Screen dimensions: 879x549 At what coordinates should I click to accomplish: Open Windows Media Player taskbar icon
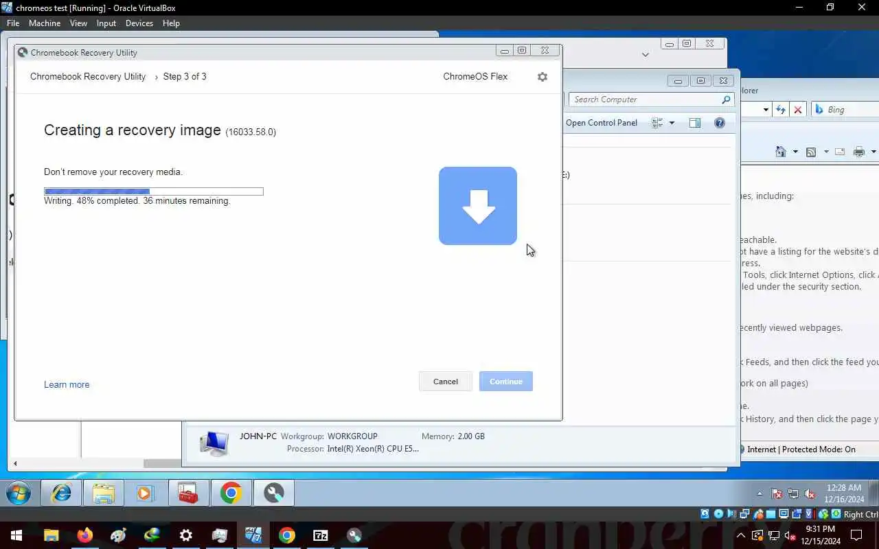tap(146, 493)
